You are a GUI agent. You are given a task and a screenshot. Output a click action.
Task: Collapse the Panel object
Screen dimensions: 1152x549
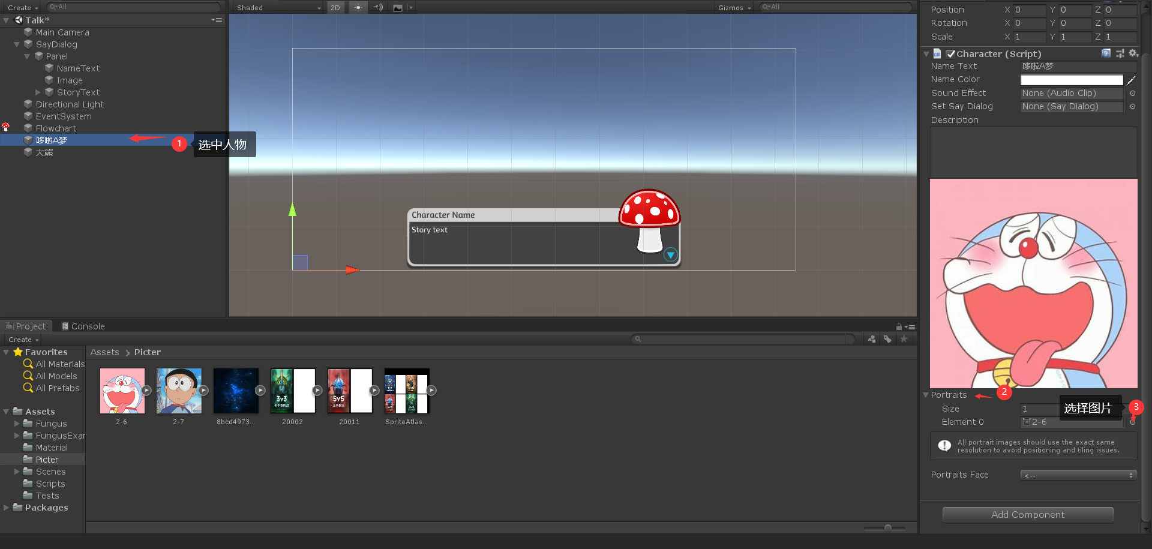27,56
